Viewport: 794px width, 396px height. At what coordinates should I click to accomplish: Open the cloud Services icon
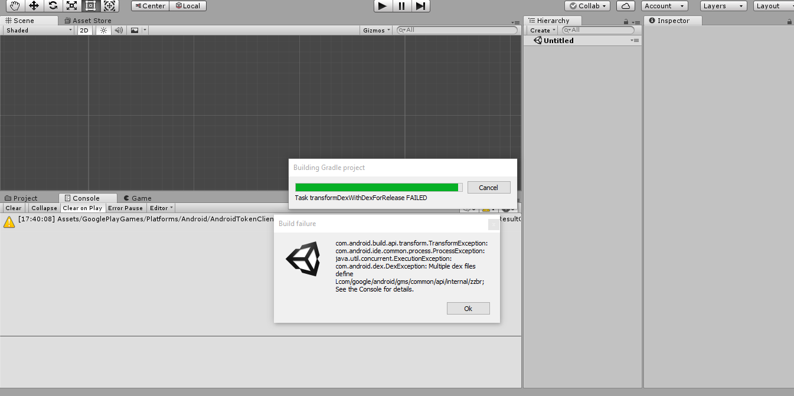pyautogui.click(x=626, y=6)
